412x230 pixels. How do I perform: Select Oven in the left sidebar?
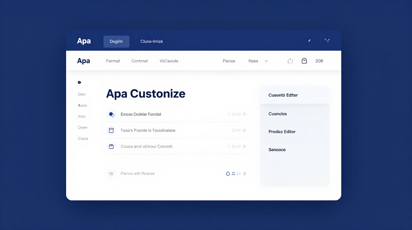click(x=82, y=127)
